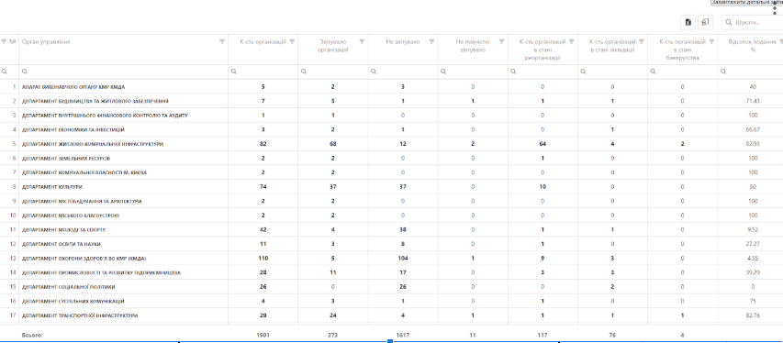Viewport: 783px width, 343px height.
Task: Focus search field under 'Орган управління'
Action: coord(123,72)
